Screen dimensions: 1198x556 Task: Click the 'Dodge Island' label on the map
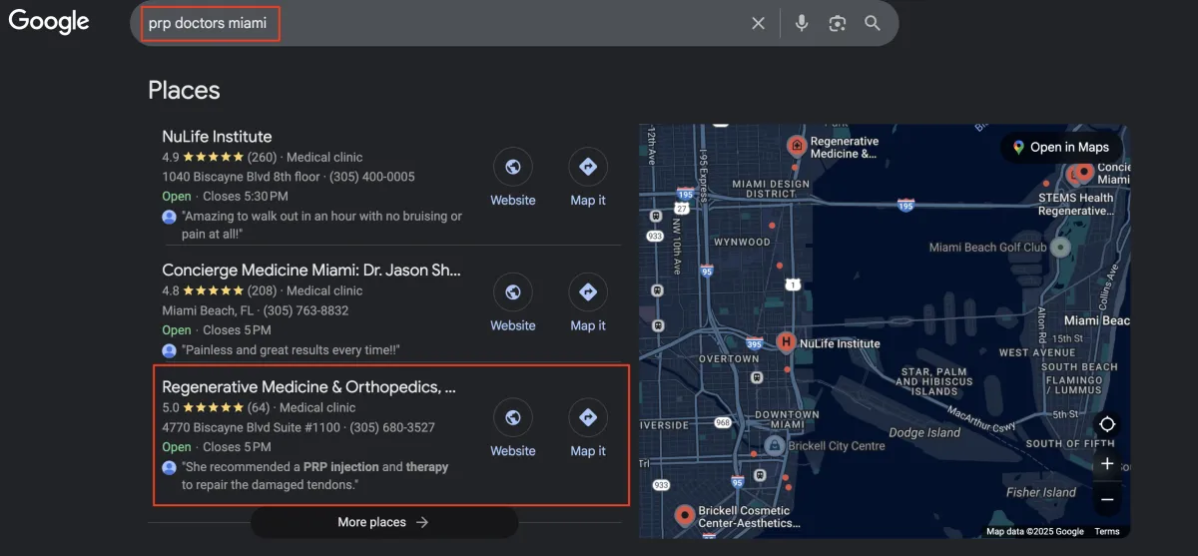point(924,432)
